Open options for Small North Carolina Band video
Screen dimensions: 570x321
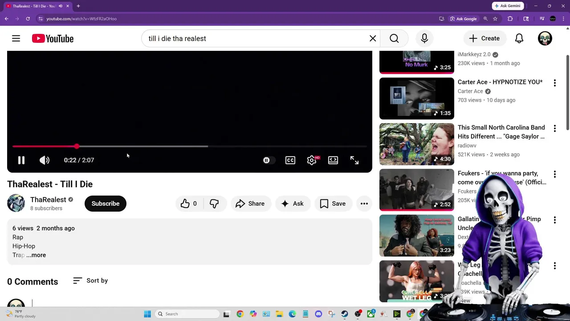pyautogui.click(x=554, y=128)
